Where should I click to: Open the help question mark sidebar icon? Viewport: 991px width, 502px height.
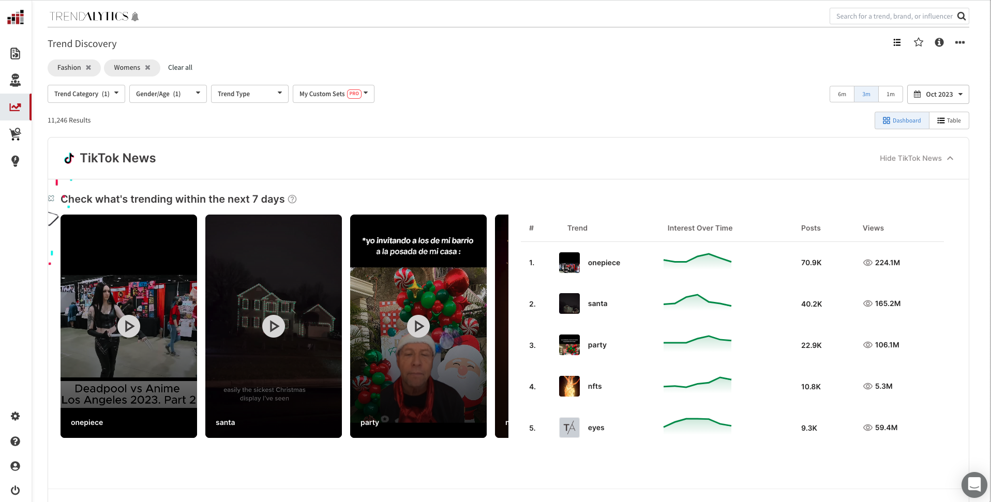pos(16,441)
